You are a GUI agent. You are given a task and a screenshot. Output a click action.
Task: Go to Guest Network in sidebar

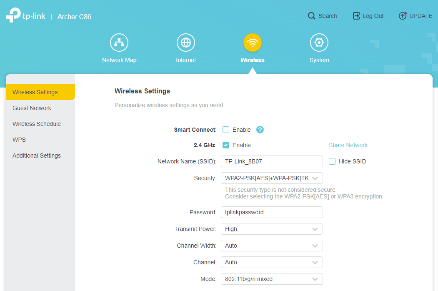(32, 108)
